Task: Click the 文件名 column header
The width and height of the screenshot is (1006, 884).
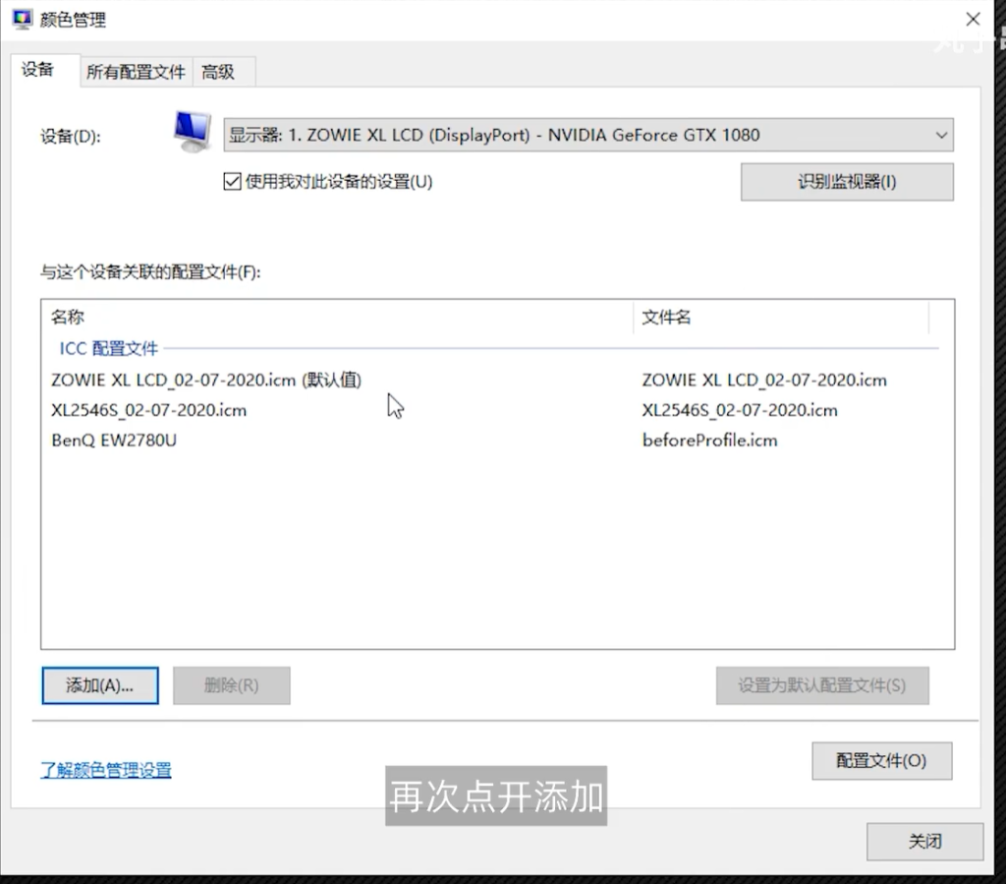Action: [x=781, y=318]
